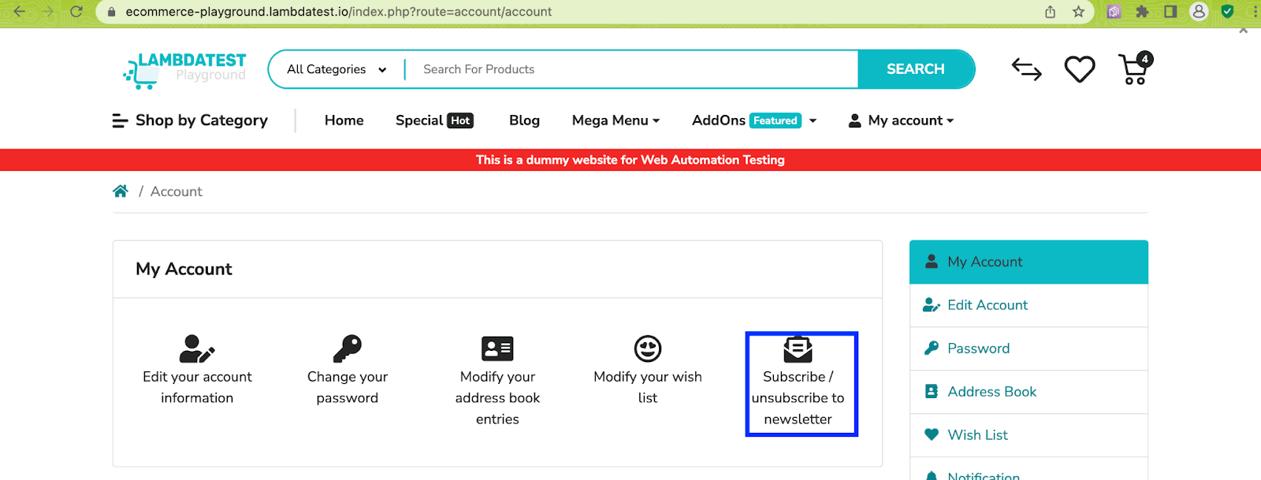Click the purple extension icon in toolbar

click(1114, 12)
